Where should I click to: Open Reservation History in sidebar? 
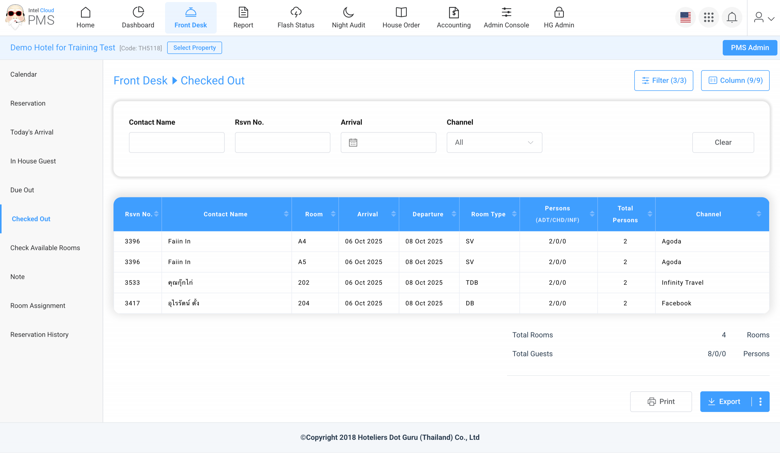coord(39,334)
